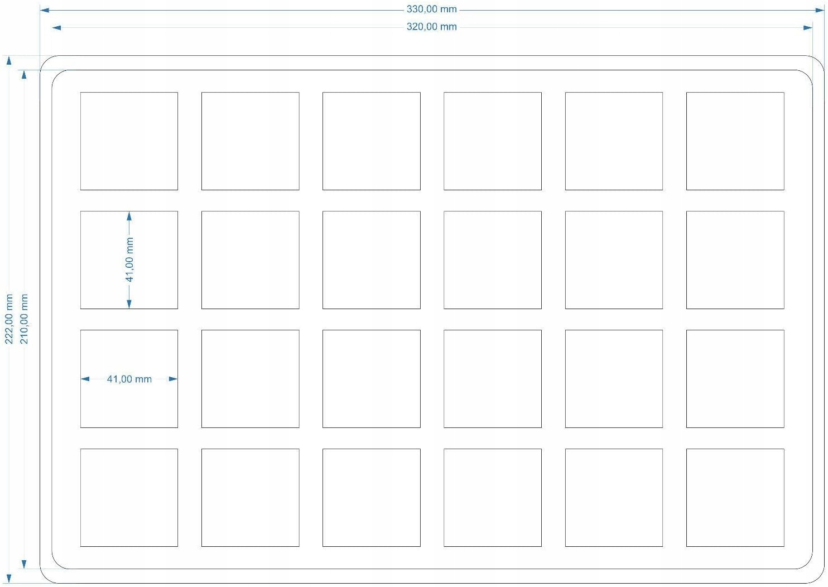This screenshot has height=587, width=828.
Task: Select the 330,00 mm width dimension label
Action: pyautogui.click(x=431, y=9)
